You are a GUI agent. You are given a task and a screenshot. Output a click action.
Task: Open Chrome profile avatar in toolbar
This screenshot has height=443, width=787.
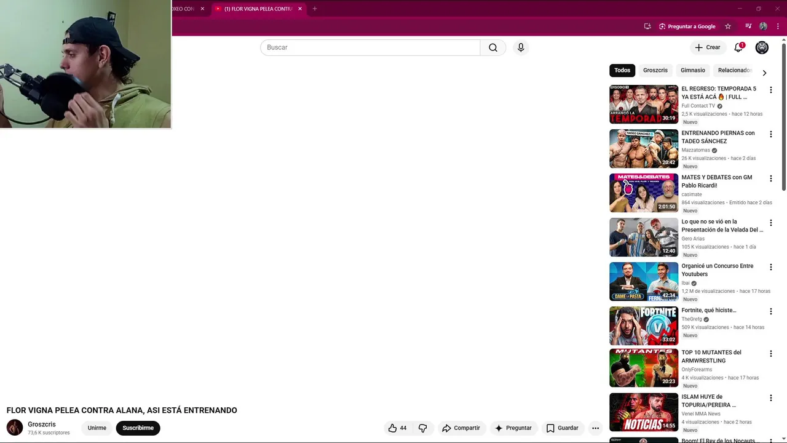point(763,26)
